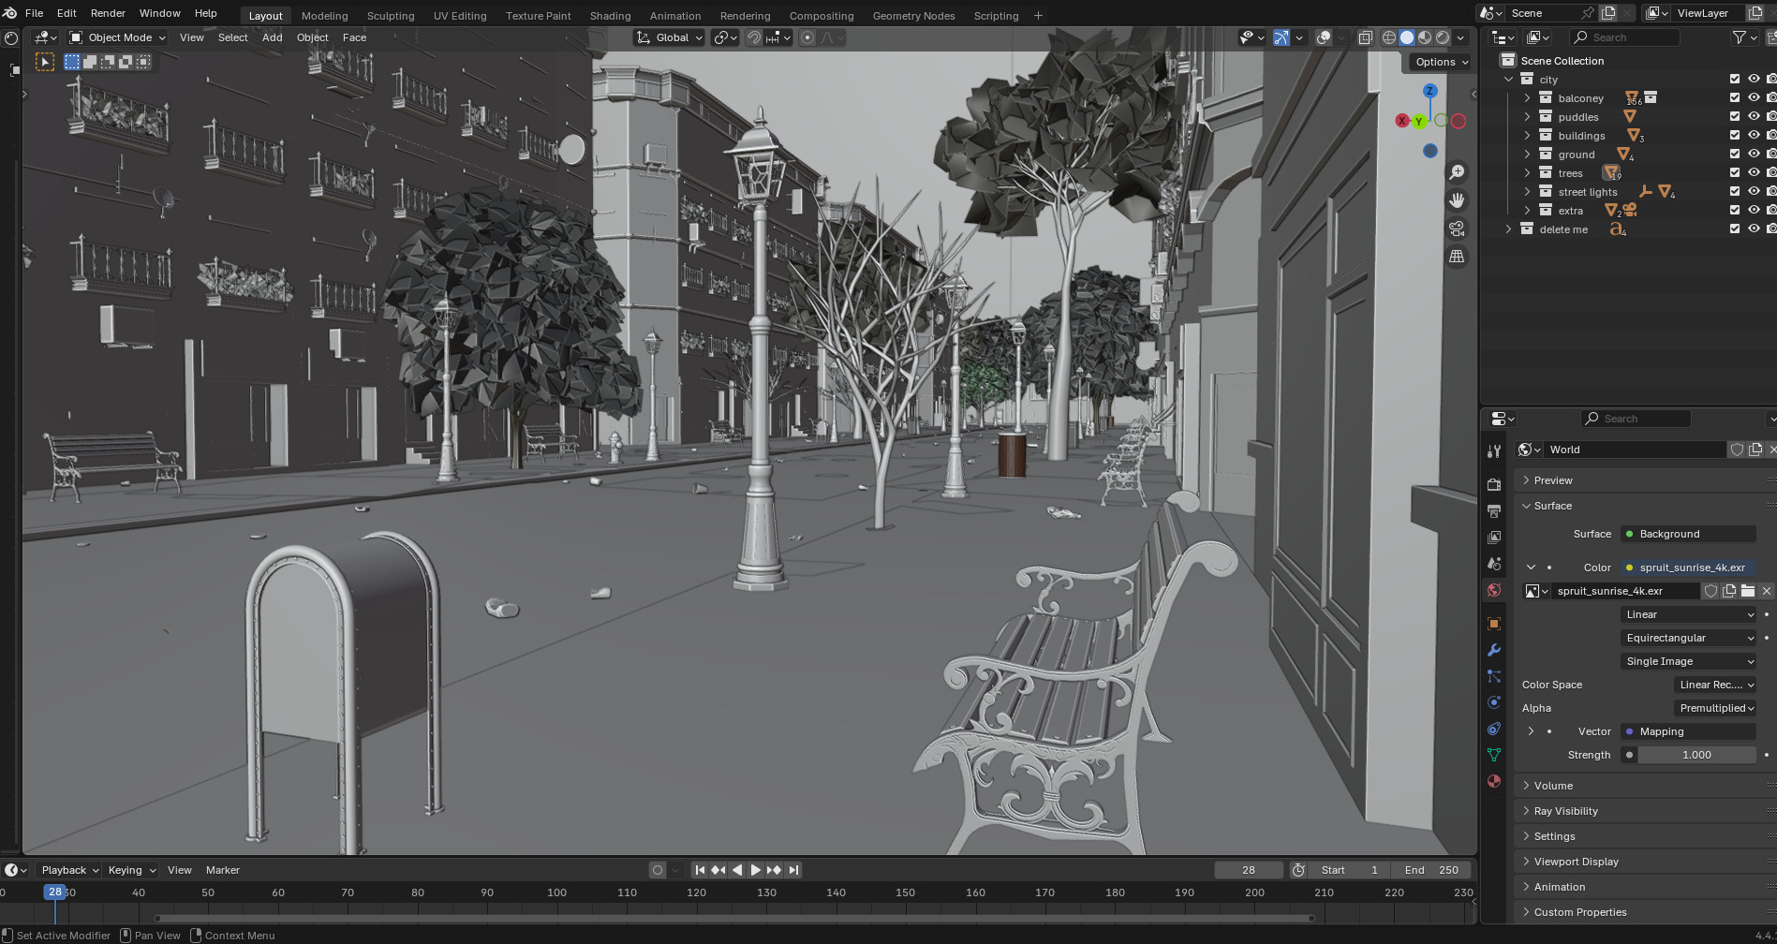
Task: Click the current frame 28 field
Action: [1249, 870]
